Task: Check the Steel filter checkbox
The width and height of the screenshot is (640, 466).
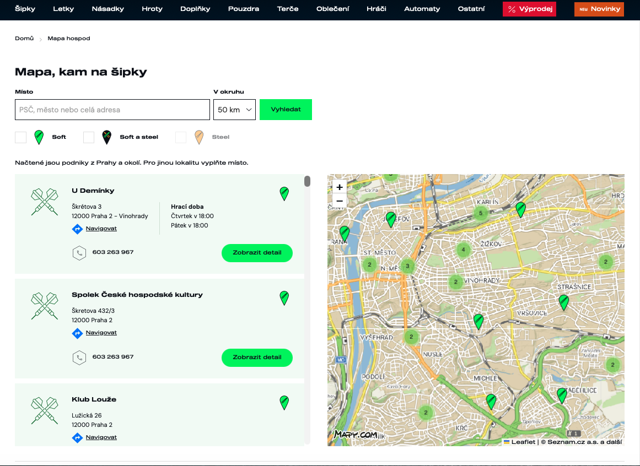Action: click(x=181, y=137)
